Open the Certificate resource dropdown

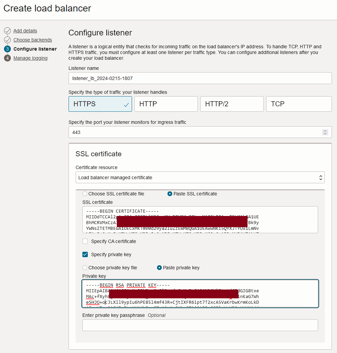(200, 178)
